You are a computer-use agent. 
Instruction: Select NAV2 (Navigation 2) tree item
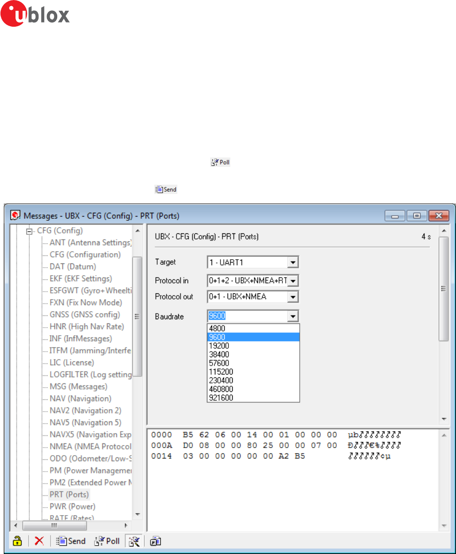coord(85,411)
